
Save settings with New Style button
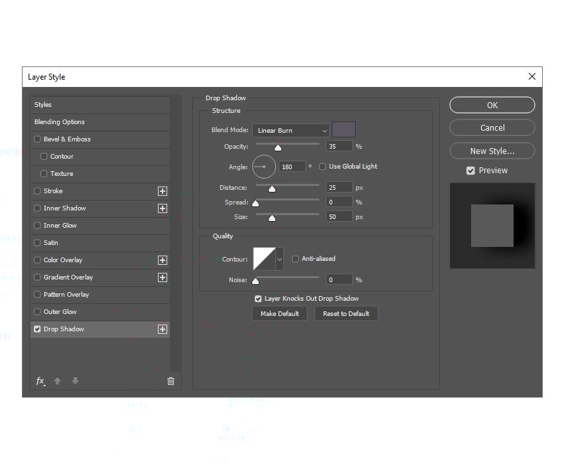[492, 151]
